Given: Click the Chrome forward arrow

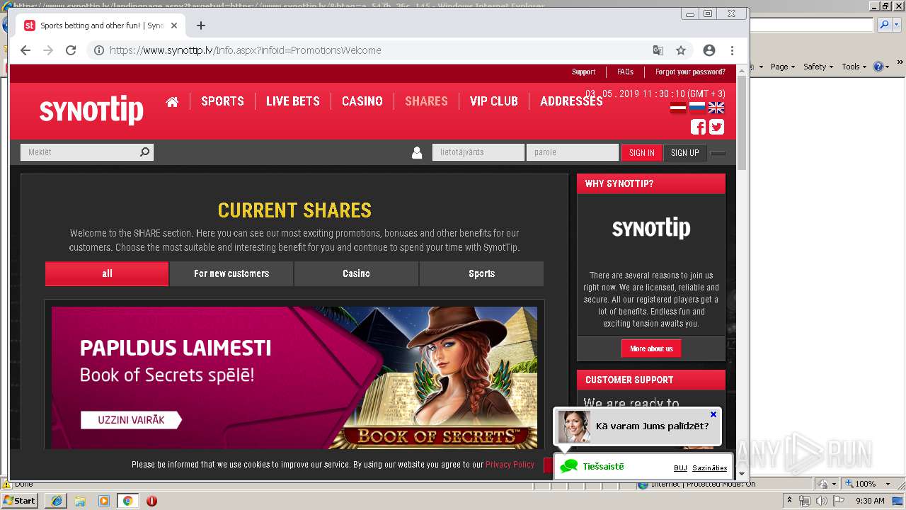Looking at the screenshot, I should pyautogui.click(x=48, y=50).
